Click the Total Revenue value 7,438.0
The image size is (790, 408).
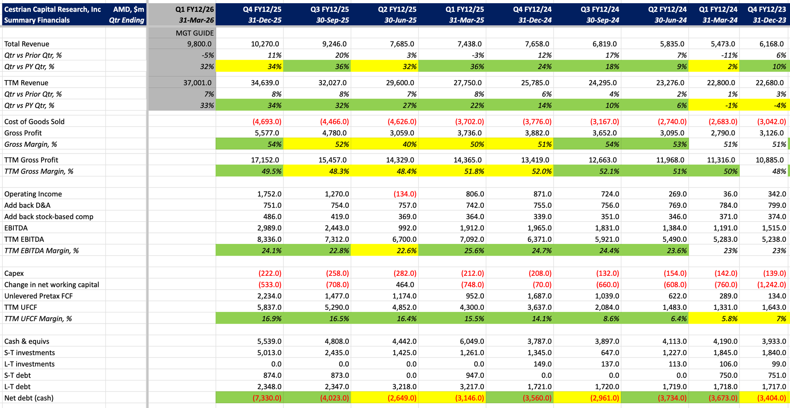[x=470, y=44]
